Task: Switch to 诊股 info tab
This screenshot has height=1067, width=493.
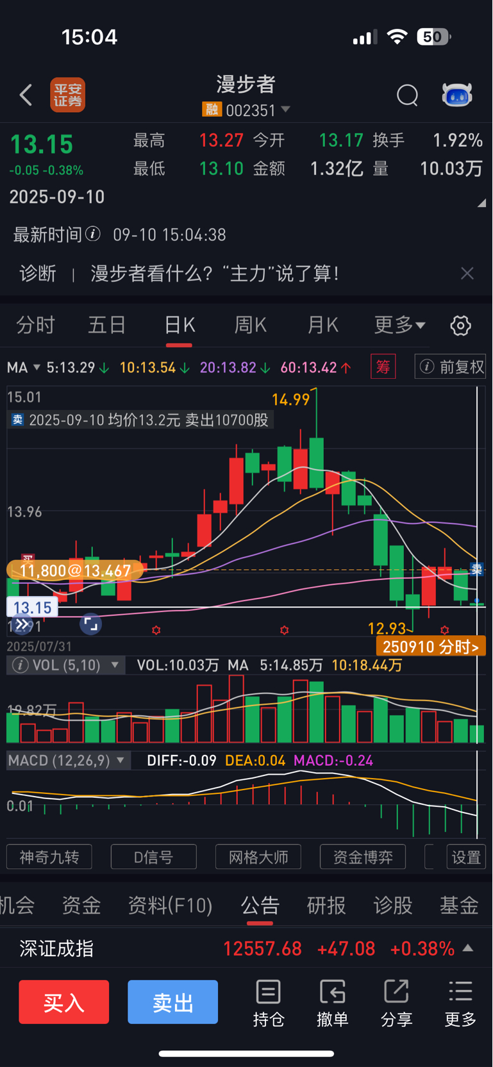Action: [x=393, y=905]
